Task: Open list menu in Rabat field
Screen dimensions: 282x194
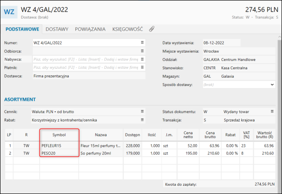Action: [142, 120]
